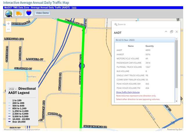
Task: Select the COMB SEMI TRAILER VOLUME label
Action: click(131, 80)
